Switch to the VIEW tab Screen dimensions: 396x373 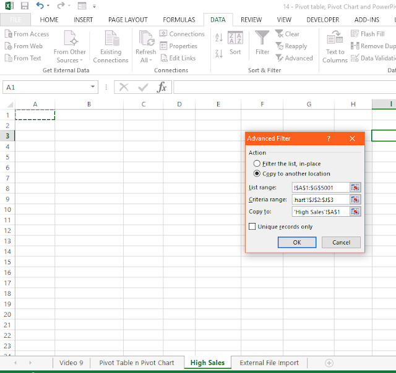pyautogui.click(x=284, y=20)
